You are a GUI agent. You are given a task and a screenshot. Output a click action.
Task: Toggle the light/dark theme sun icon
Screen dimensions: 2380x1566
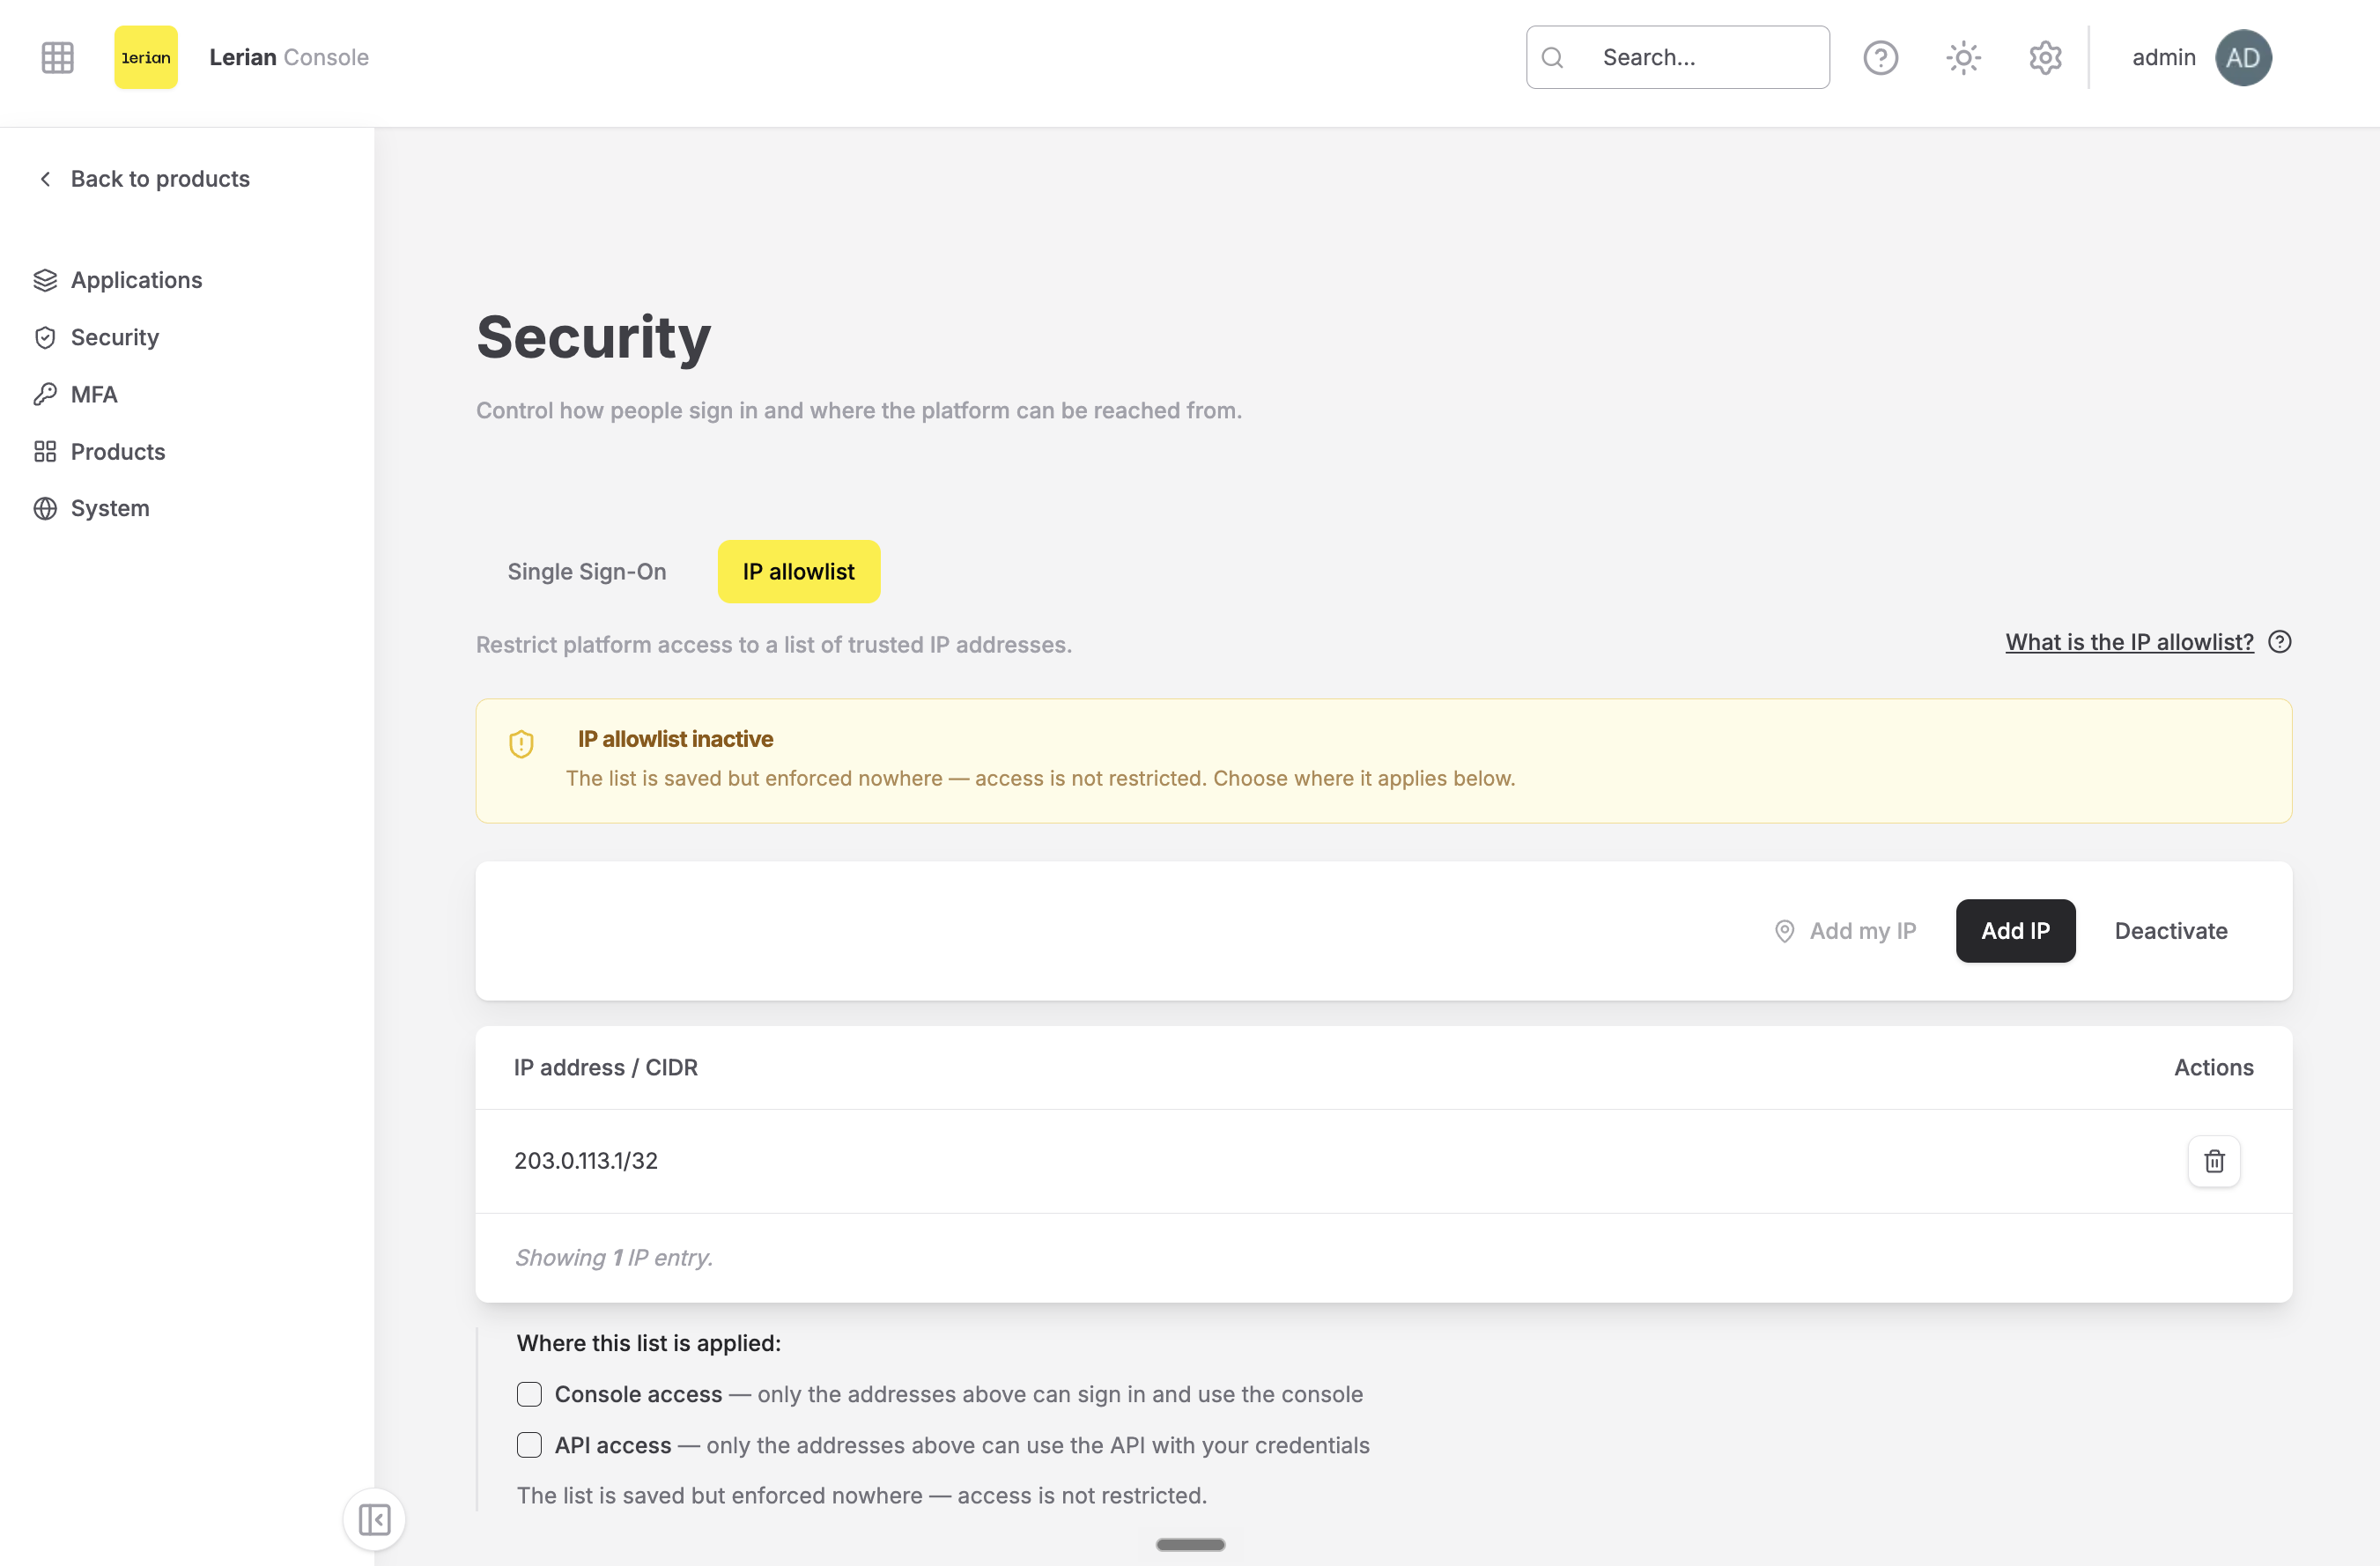pos(1963,57)
